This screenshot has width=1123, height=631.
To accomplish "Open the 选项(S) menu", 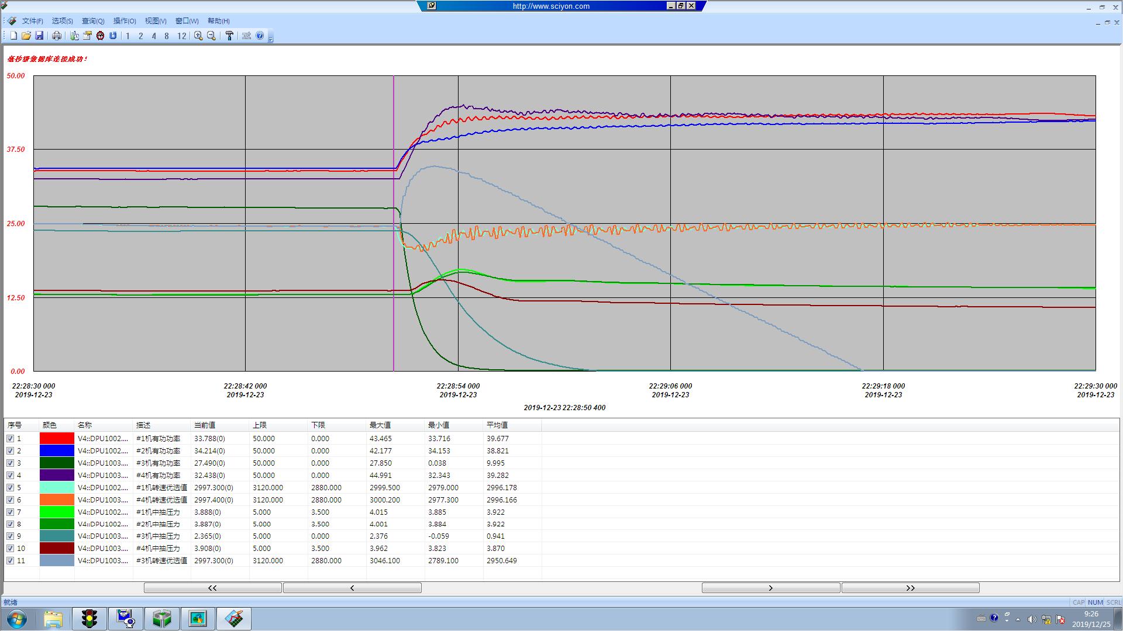I will [63, 21].
